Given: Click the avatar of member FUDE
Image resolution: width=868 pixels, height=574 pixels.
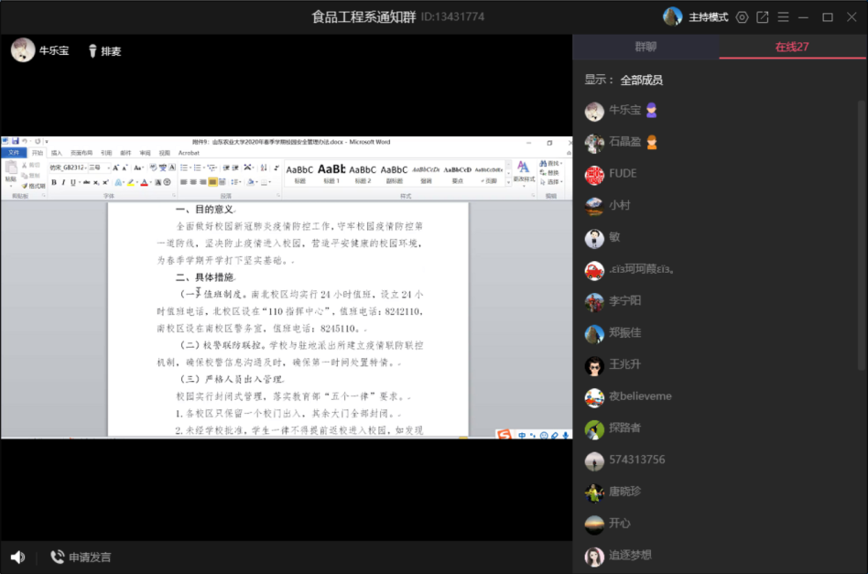Looking at the screenshot, I should [594, 174].
